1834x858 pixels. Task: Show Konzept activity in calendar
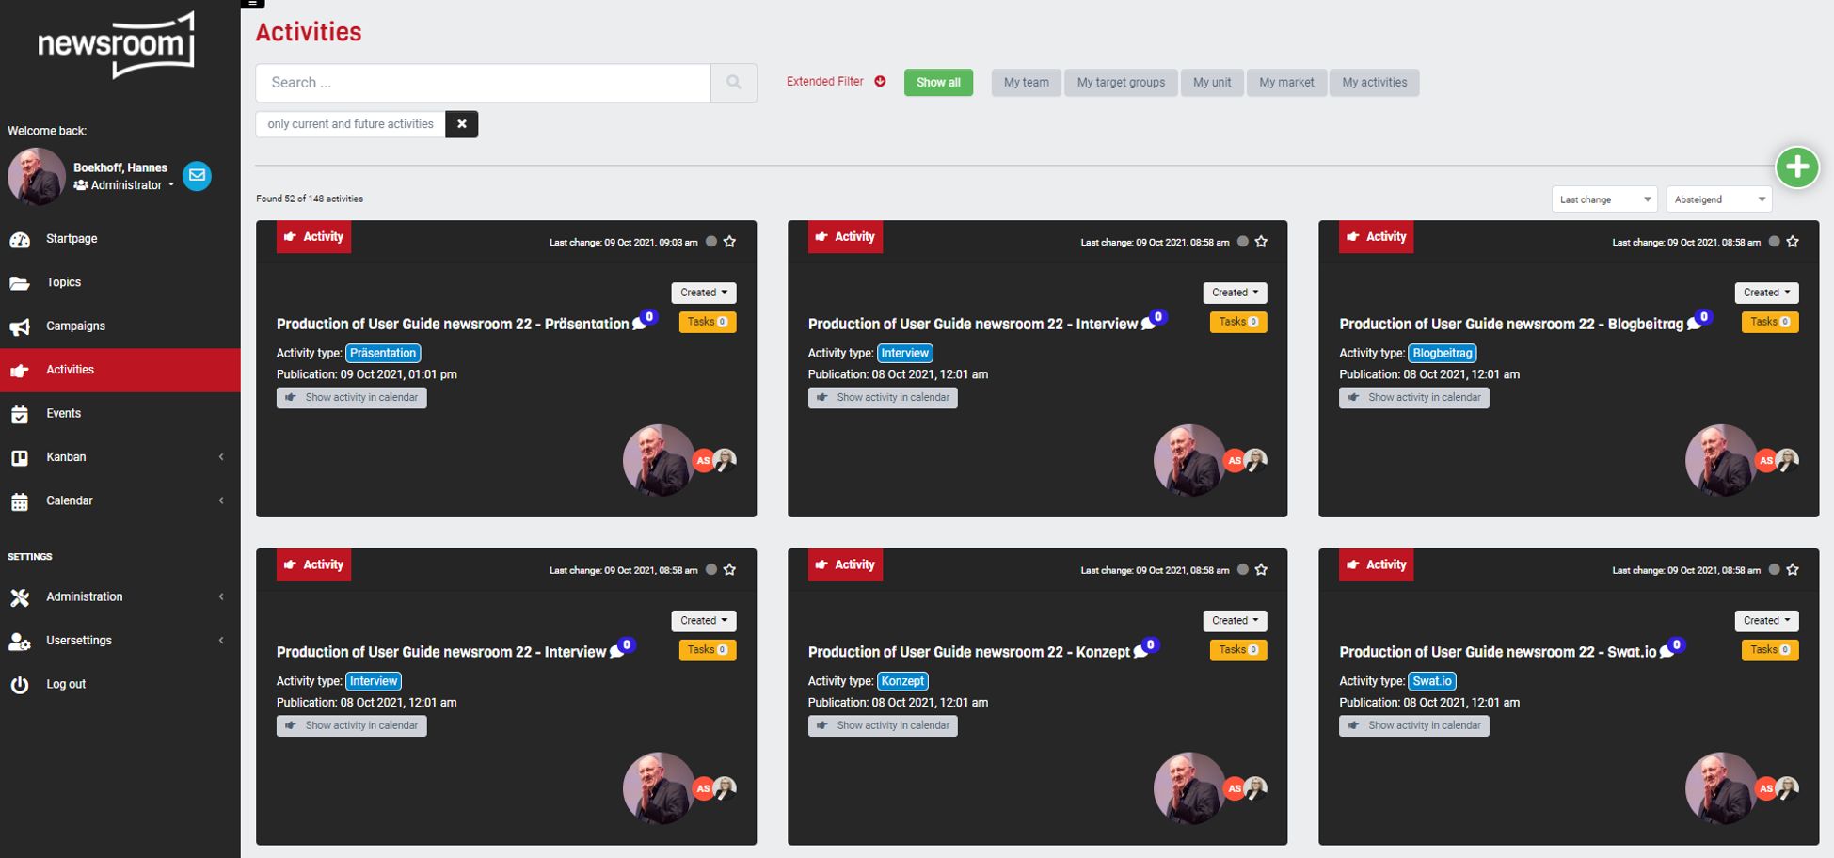tap(883, 726)
